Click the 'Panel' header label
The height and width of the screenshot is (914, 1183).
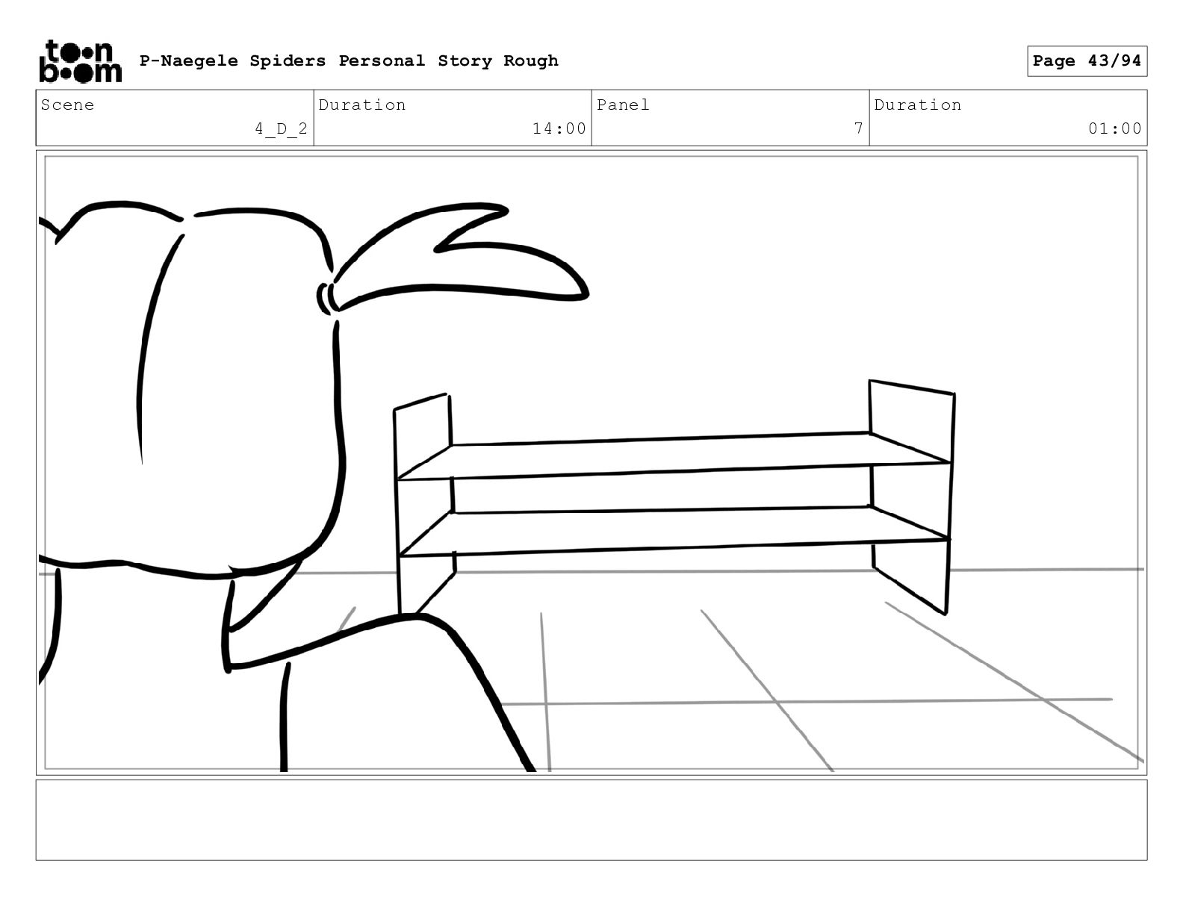pos(623,105)
